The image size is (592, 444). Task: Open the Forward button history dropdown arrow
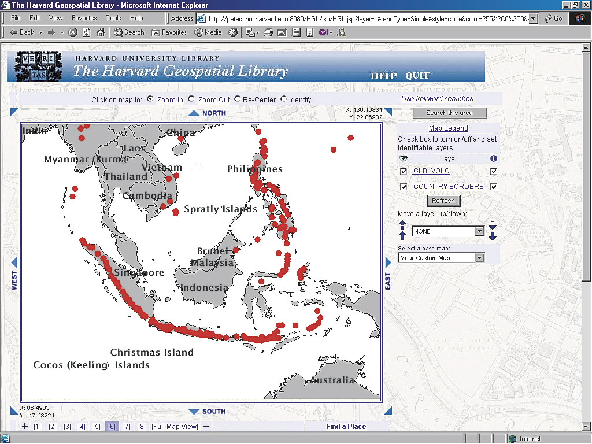[62, 33]
